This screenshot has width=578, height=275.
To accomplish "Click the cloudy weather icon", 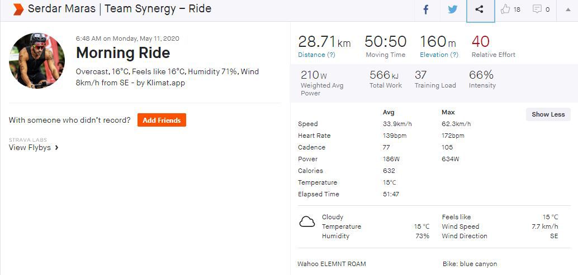I will (x=307, y=222).
